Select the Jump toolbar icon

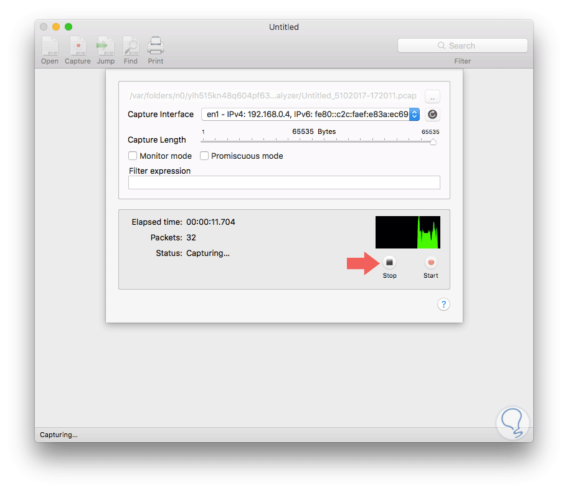click(105, 50)
